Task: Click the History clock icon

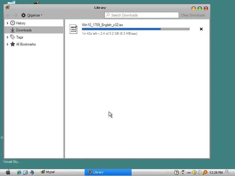Action: pyautogui.click(x=12, y=23)
